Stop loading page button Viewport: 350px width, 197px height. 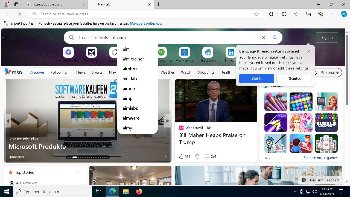(20, 14)
